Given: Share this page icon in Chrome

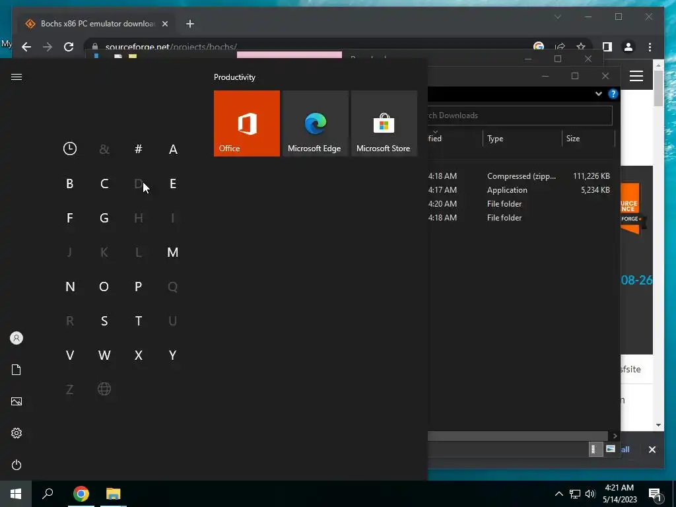Looking at the screenshot, I should click(x=560, y=47).
